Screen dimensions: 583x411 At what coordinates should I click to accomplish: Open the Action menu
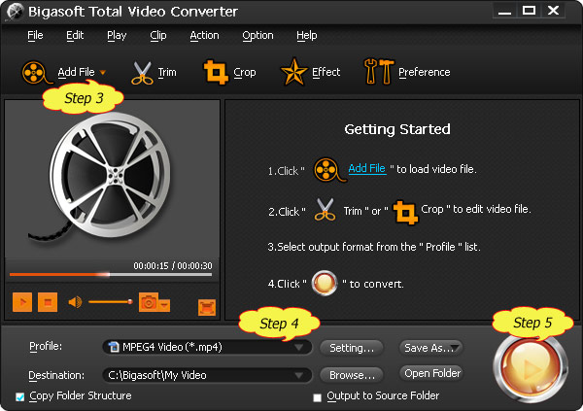coord(204,35)
